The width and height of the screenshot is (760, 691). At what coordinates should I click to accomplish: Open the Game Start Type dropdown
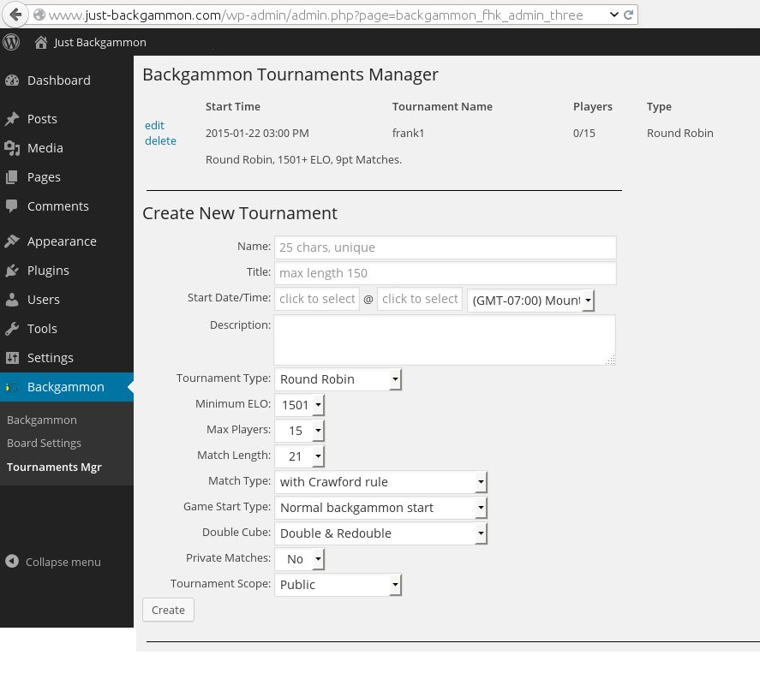point(380,508)
